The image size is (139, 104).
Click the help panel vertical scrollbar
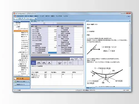click(x=130, y=54)
